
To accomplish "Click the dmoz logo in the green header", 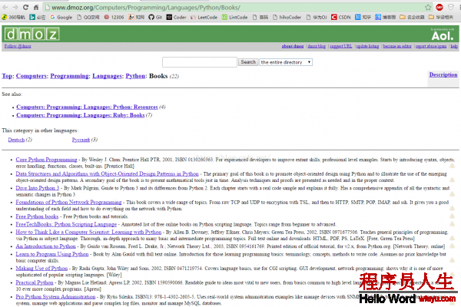I will (32, 35).
